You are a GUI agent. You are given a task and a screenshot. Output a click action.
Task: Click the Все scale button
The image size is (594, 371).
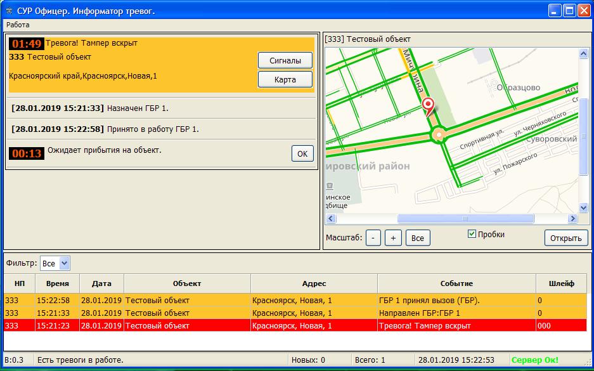(418, 238)
